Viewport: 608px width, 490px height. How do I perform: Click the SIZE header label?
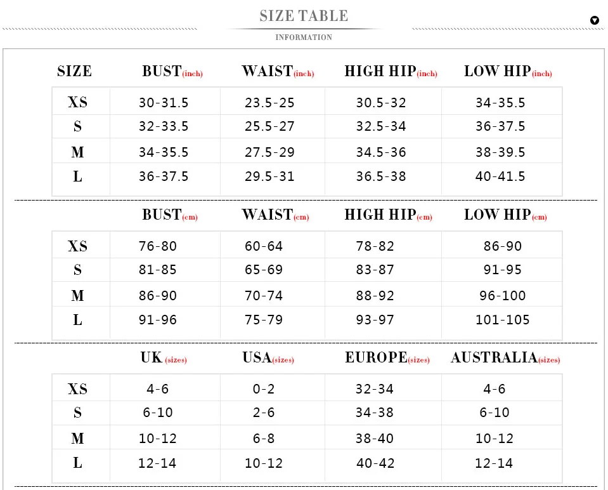tap(74, 72)
